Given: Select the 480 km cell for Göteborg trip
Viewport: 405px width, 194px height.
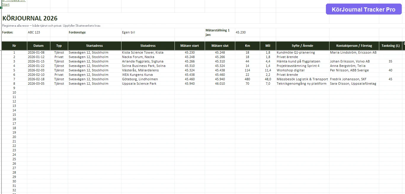Looking at the screenshot, I should point(247,79).
